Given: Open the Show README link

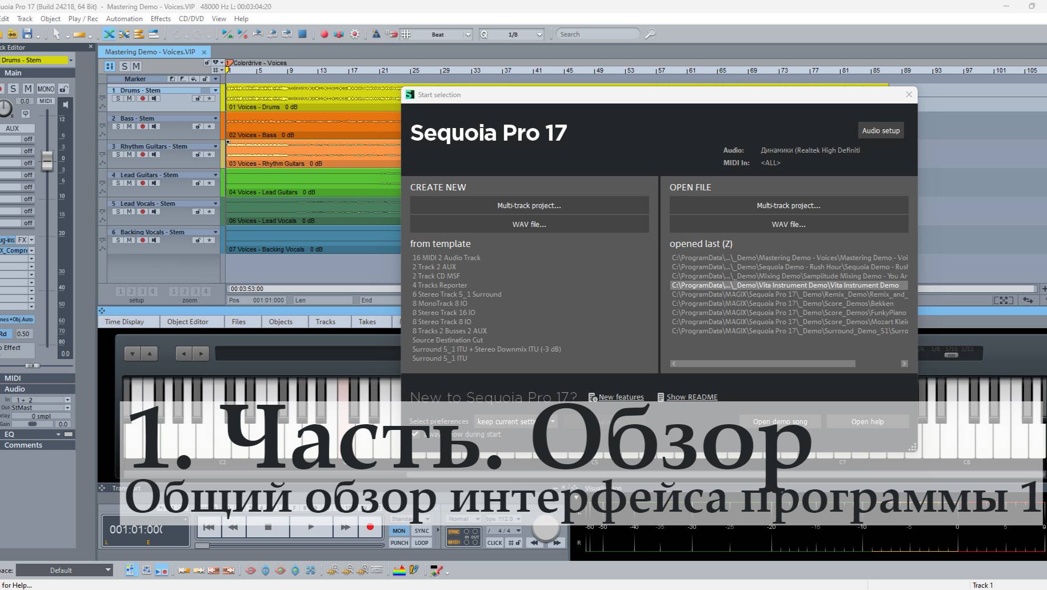Looking at the screenshot, I should tap(692, 397).
